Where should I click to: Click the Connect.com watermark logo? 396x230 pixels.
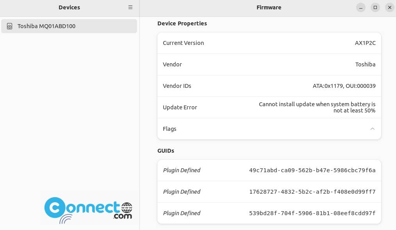(88, 210)
